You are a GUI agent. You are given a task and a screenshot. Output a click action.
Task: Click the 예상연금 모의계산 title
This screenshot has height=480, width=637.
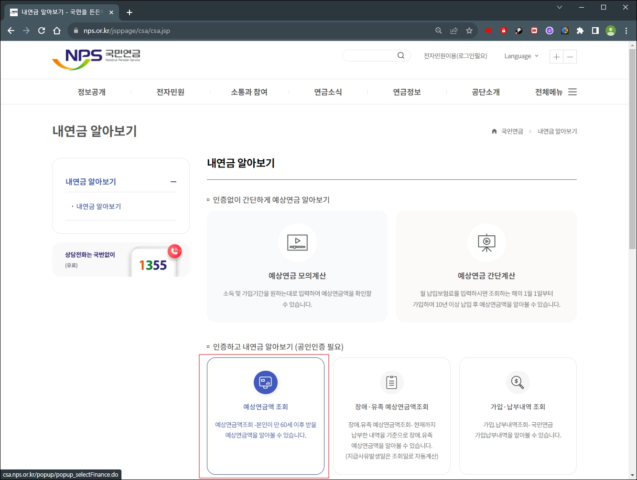click(297, 276)
